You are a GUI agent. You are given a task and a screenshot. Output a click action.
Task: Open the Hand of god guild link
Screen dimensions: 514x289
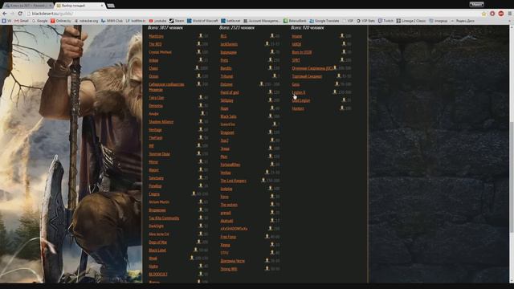[x=230, y=92]
